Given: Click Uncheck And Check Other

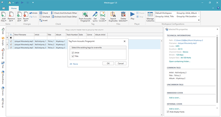Looking at the screenshot, I should point(64,17).
